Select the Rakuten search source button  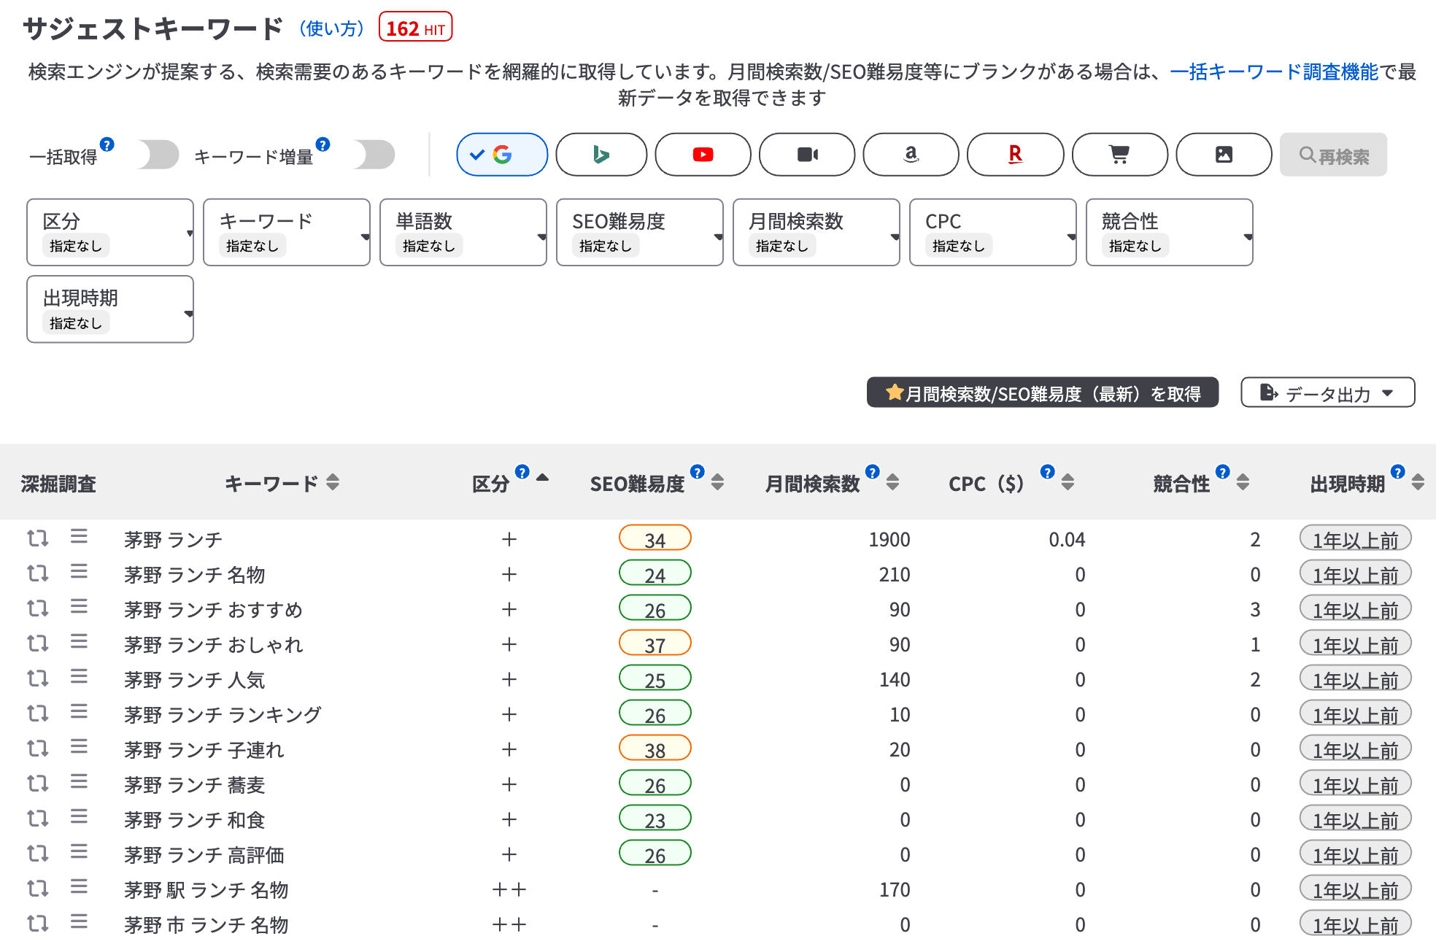tap(1015, 155)
